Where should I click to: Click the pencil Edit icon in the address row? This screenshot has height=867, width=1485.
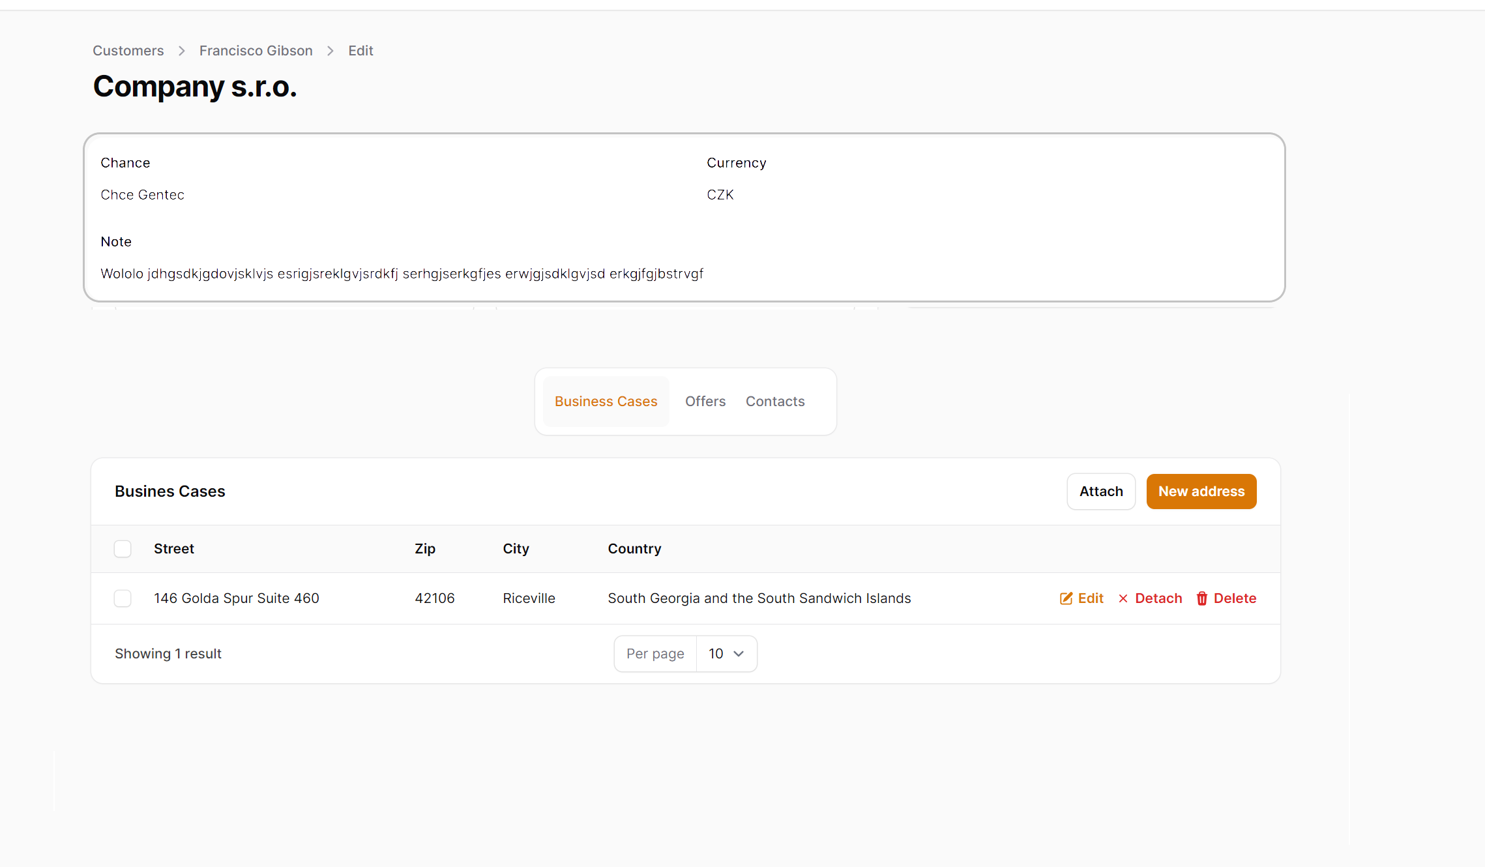click(x=1066, y=598)
